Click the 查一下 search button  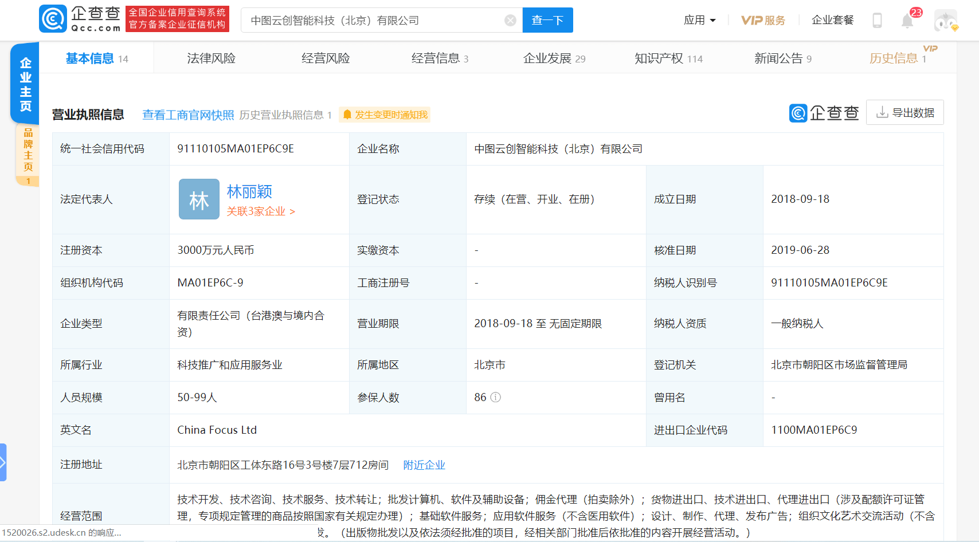[547, 20]
